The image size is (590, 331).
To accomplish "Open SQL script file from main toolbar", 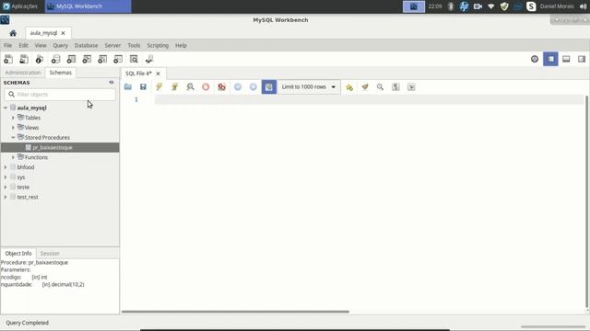I will [24, 59].
